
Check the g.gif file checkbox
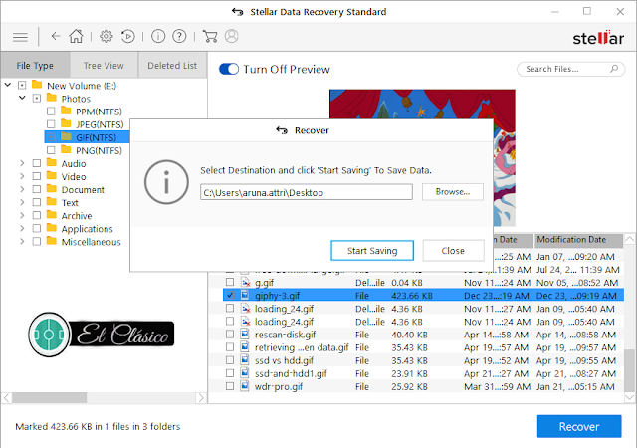coord(230,282)
